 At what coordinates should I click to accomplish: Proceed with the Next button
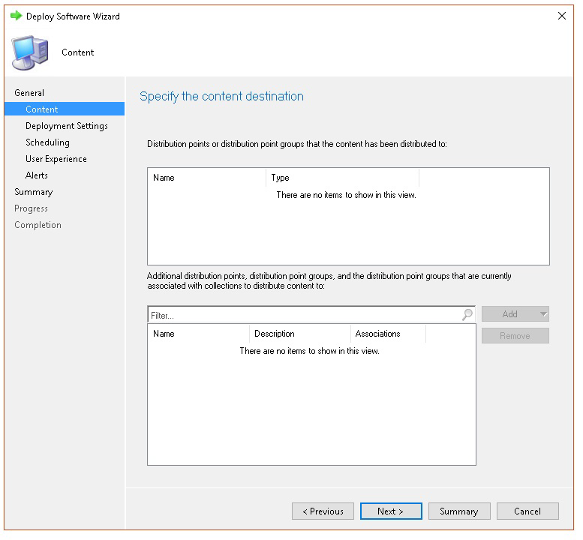(x=390, y=511)
